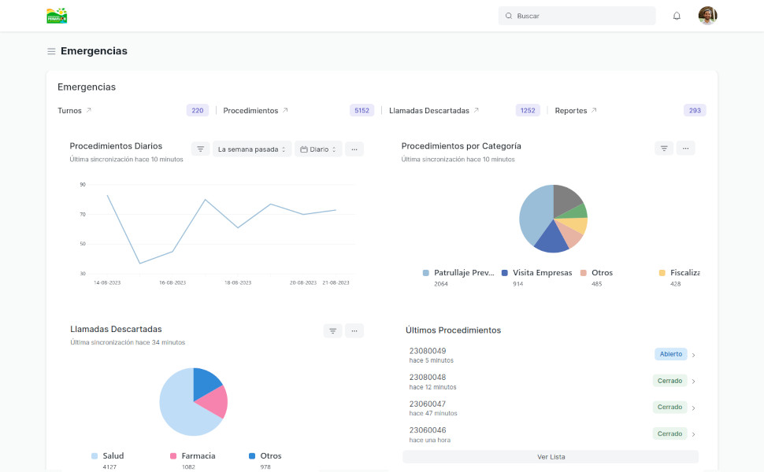Click the notifications bell icon
The image size is (764, 472).
pos(677,16)
